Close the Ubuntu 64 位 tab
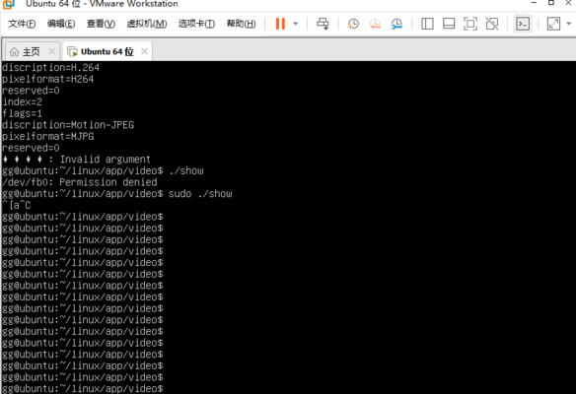 coord(144,51)
